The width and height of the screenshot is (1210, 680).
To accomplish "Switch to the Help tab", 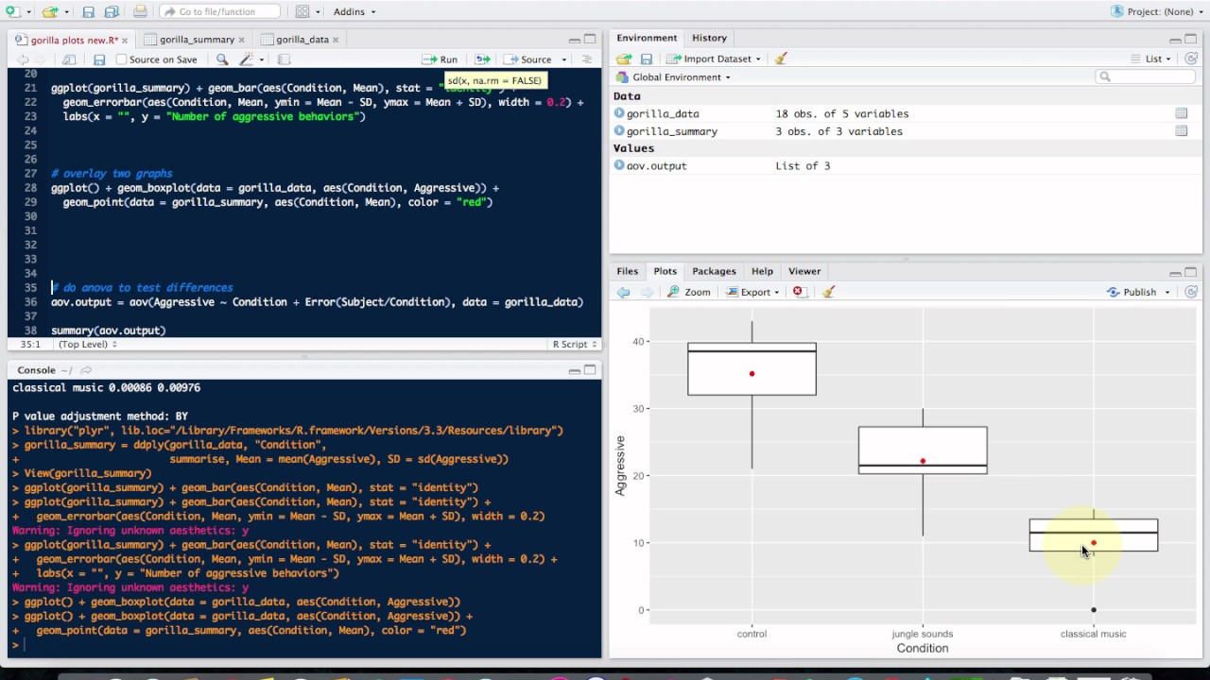I will [762, 271].
